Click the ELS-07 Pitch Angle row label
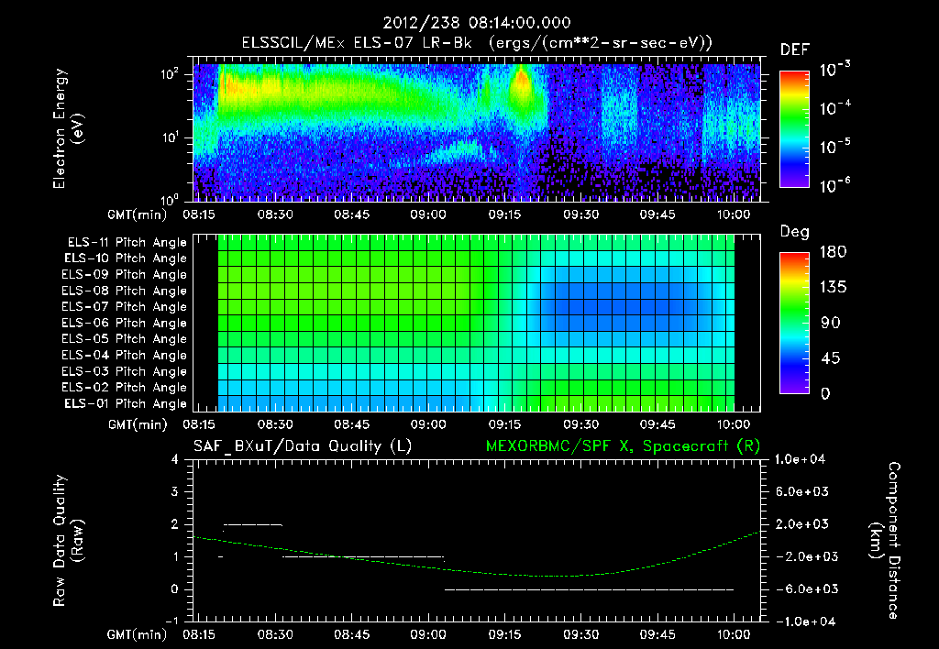 coord(125,307)
